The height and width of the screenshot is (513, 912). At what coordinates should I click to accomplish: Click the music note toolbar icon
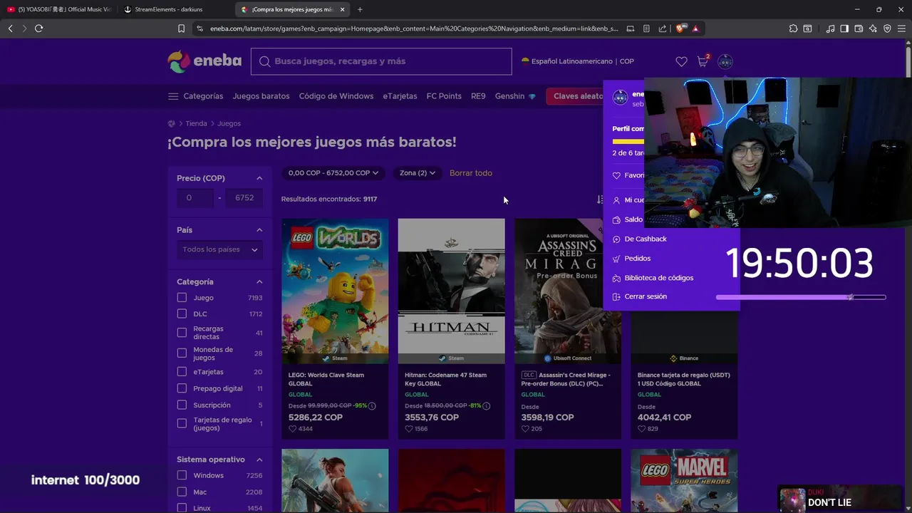coord(830,28)
